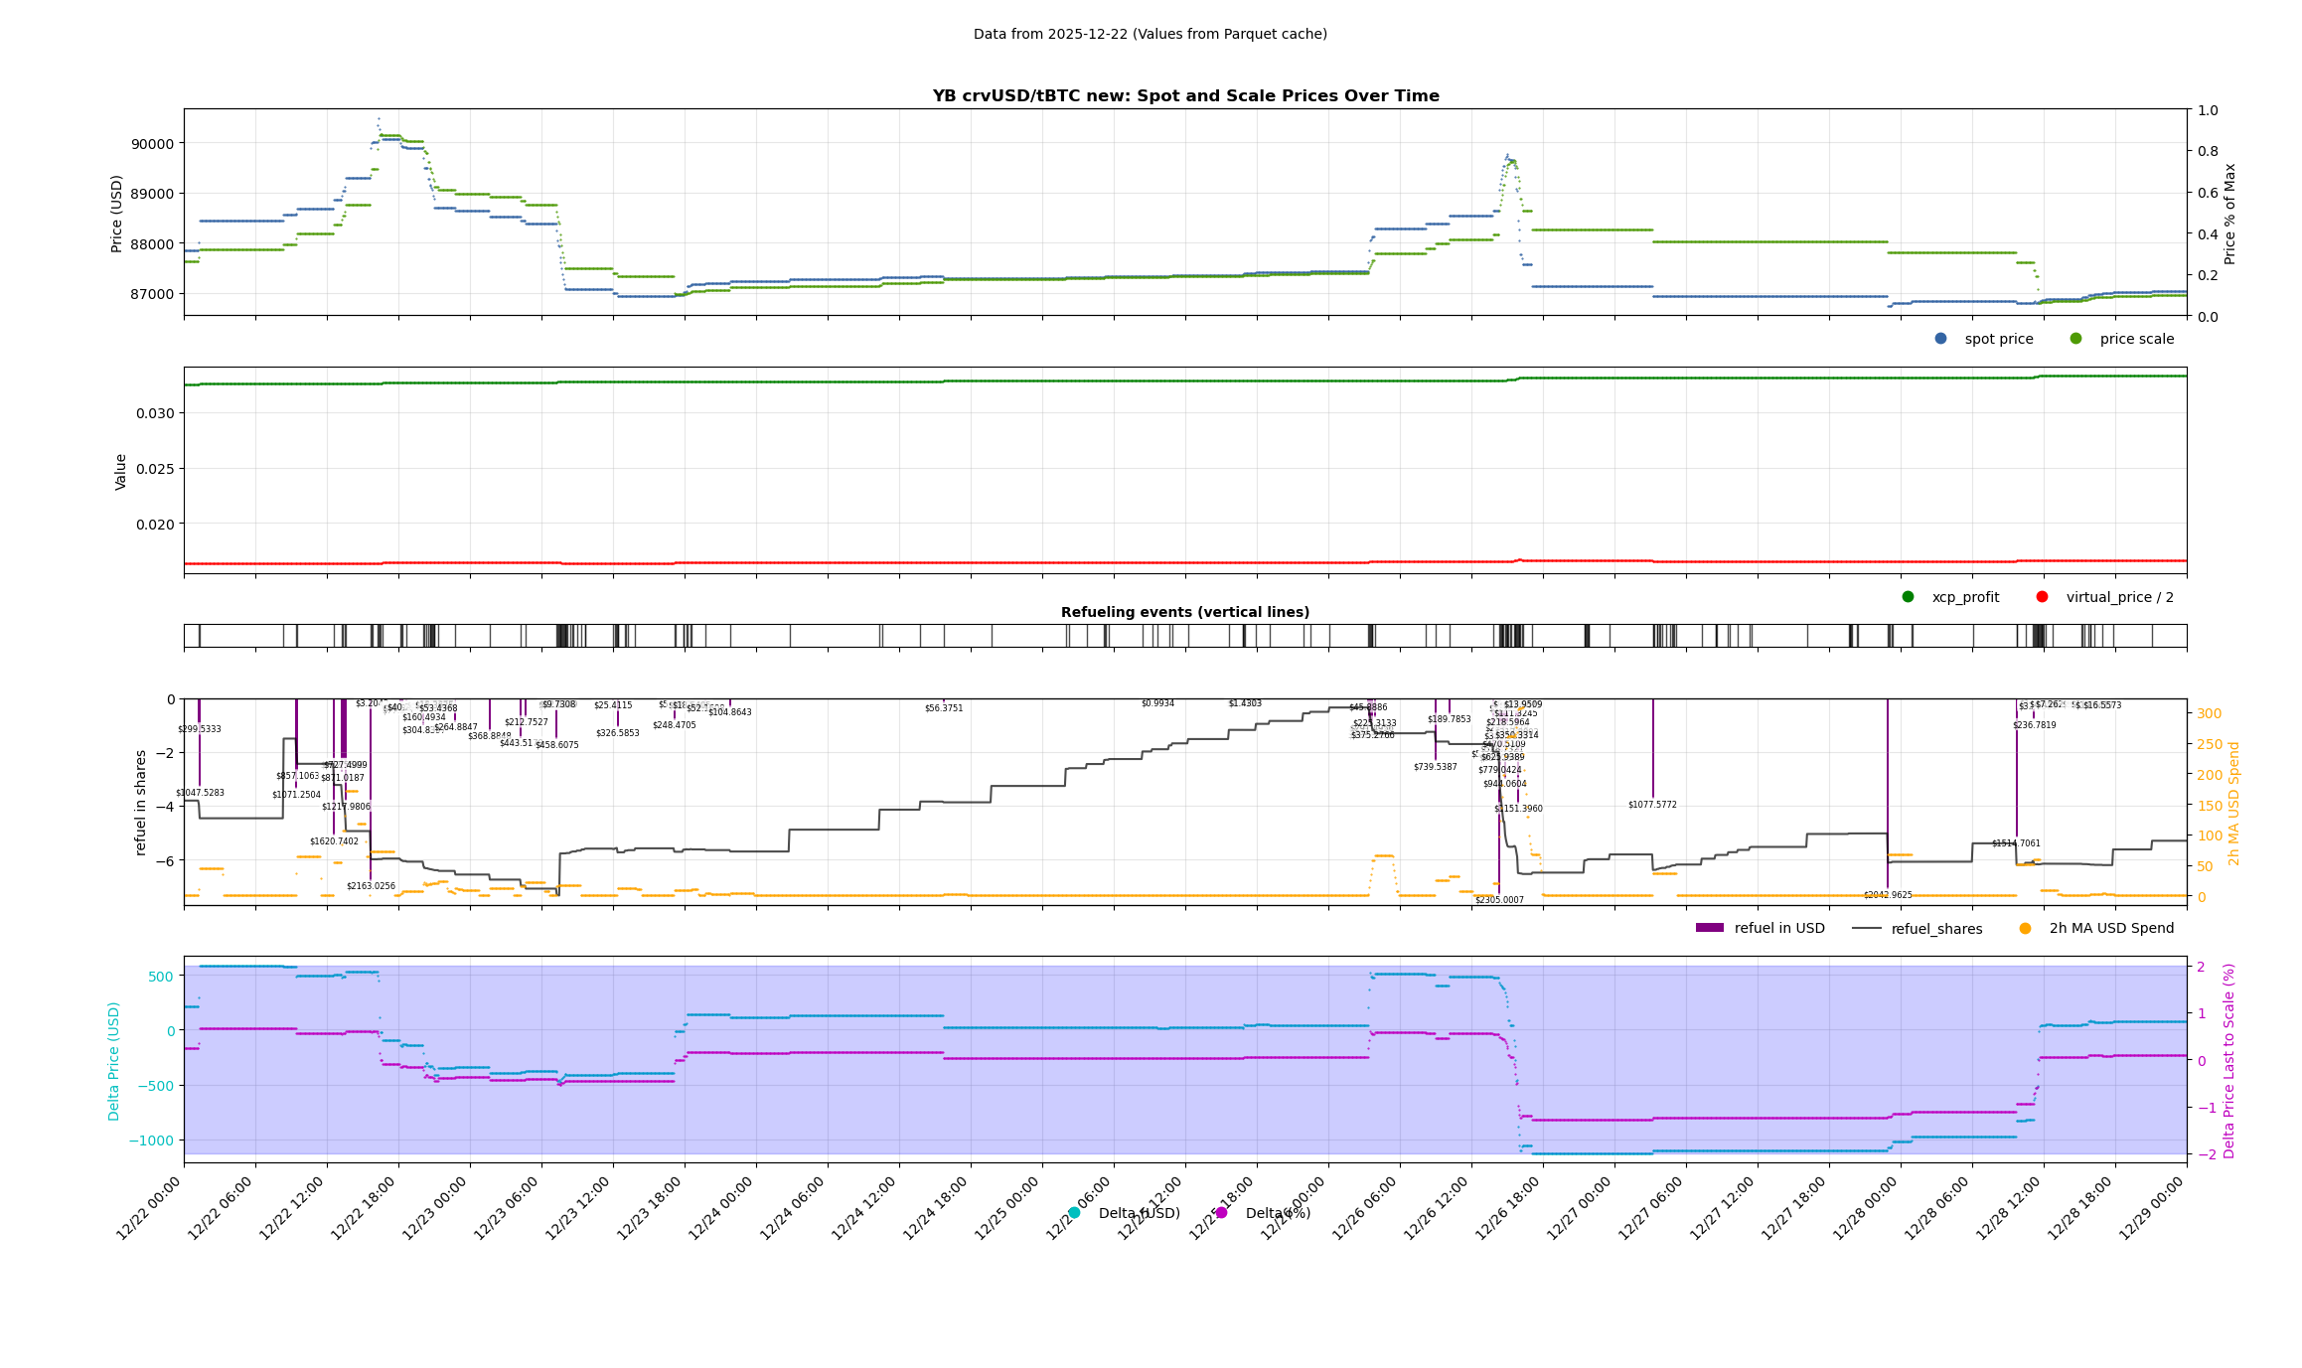Click the purple refuel in USD swatch
The width and height of the screenshot is (2302, 1368).
click(1709, 929)
